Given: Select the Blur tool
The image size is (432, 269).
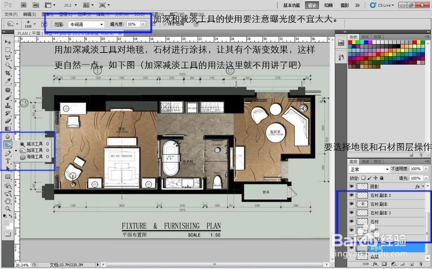Looking at the screenshot, I should (8, 136).
